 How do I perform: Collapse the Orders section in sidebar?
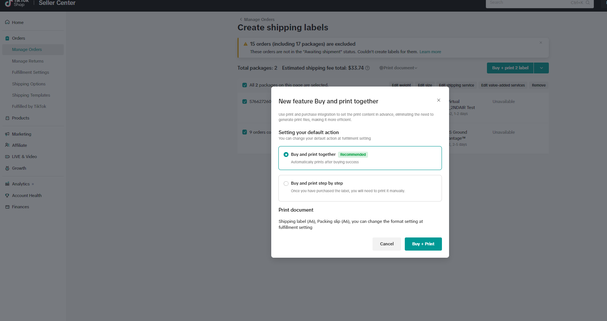pyautogui.click(x=18, y=38)
